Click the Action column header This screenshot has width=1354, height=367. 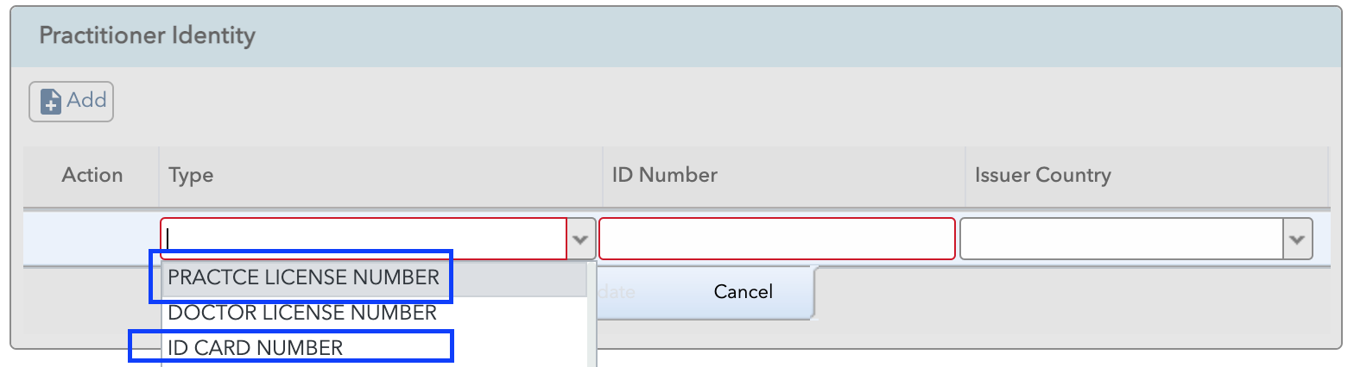92,176
